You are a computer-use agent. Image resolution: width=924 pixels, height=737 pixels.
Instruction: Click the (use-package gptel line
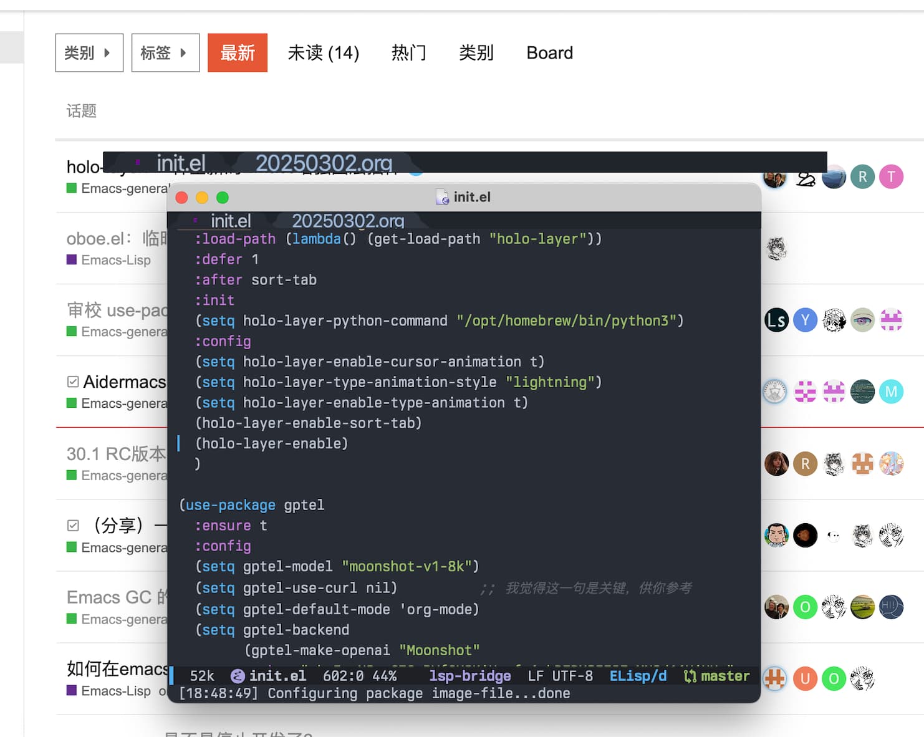click(252, 505)
